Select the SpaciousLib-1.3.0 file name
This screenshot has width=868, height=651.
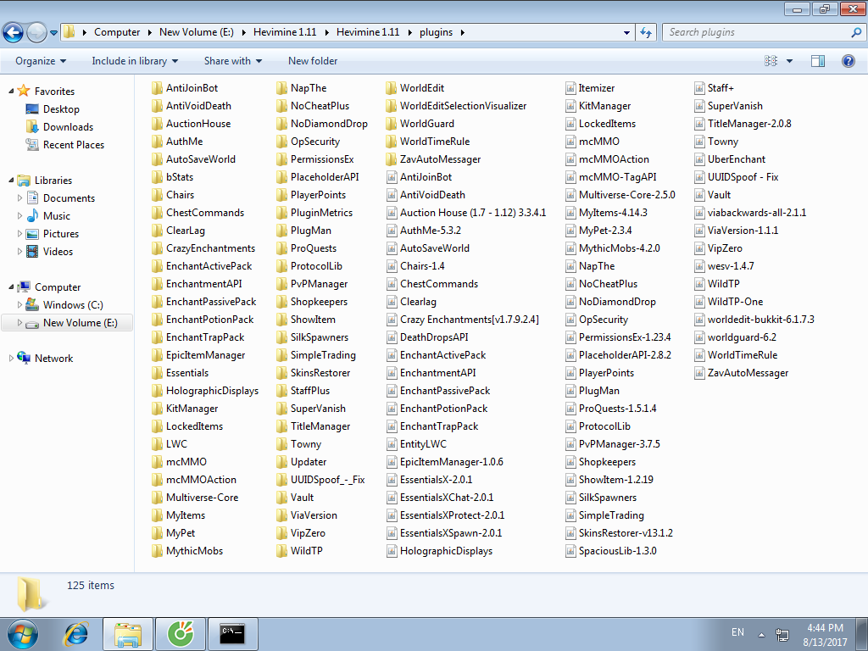(618, 551)
